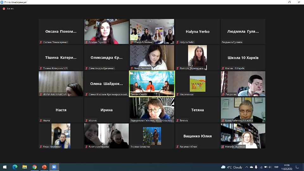The height and width of the screenshot is (171, 304).
Task: Show hidden tray icons chevron
Action: point(247,167)
